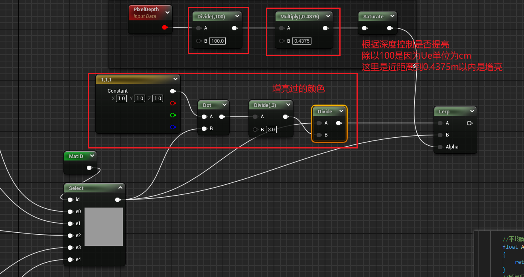524x277 pixels.
Task: Expand the MatID node chevron
Action: pos(92,156)
